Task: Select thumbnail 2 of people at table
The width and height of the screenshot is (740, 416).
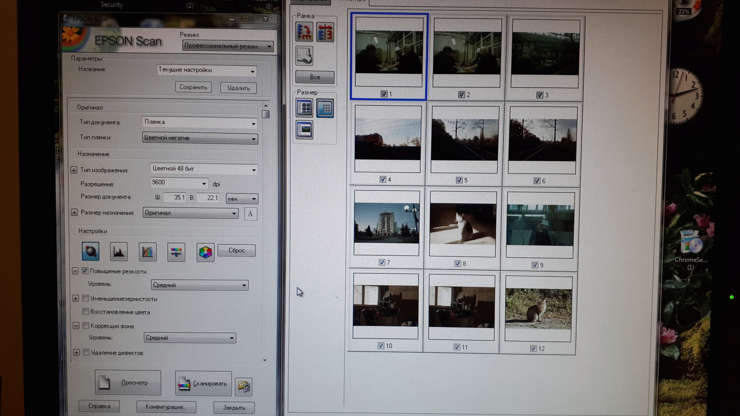Action: pos(467,53)
